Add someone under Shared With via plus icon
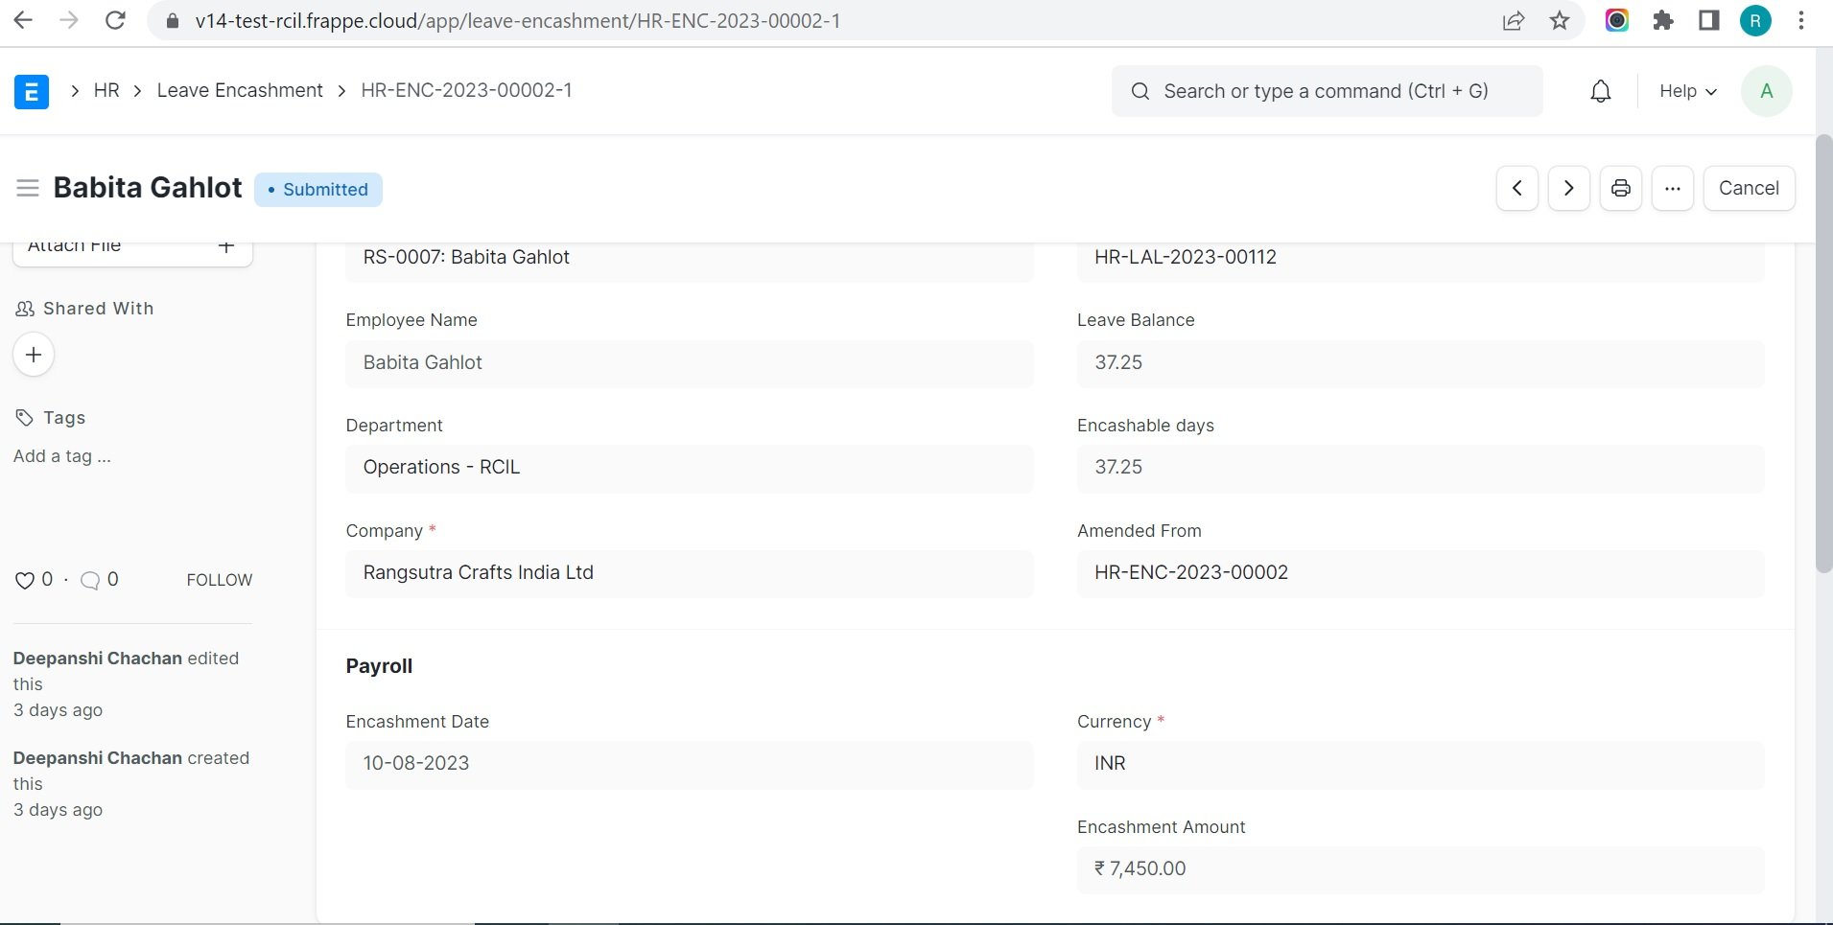Image resolution: width=1833 pixels, height=925 pixels. click(34, 354)
